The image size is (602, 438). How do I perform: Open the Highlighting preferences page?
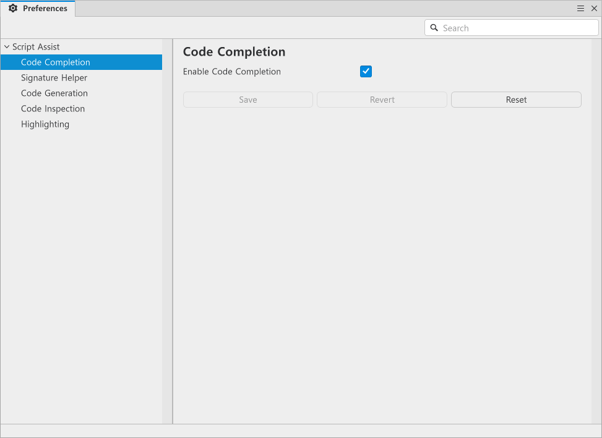click(45, 124)
